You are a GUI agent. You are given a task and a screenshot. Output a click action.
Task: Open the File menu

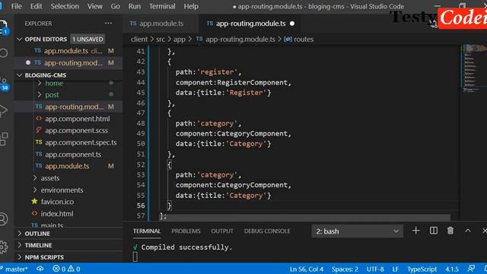point(17,6)
